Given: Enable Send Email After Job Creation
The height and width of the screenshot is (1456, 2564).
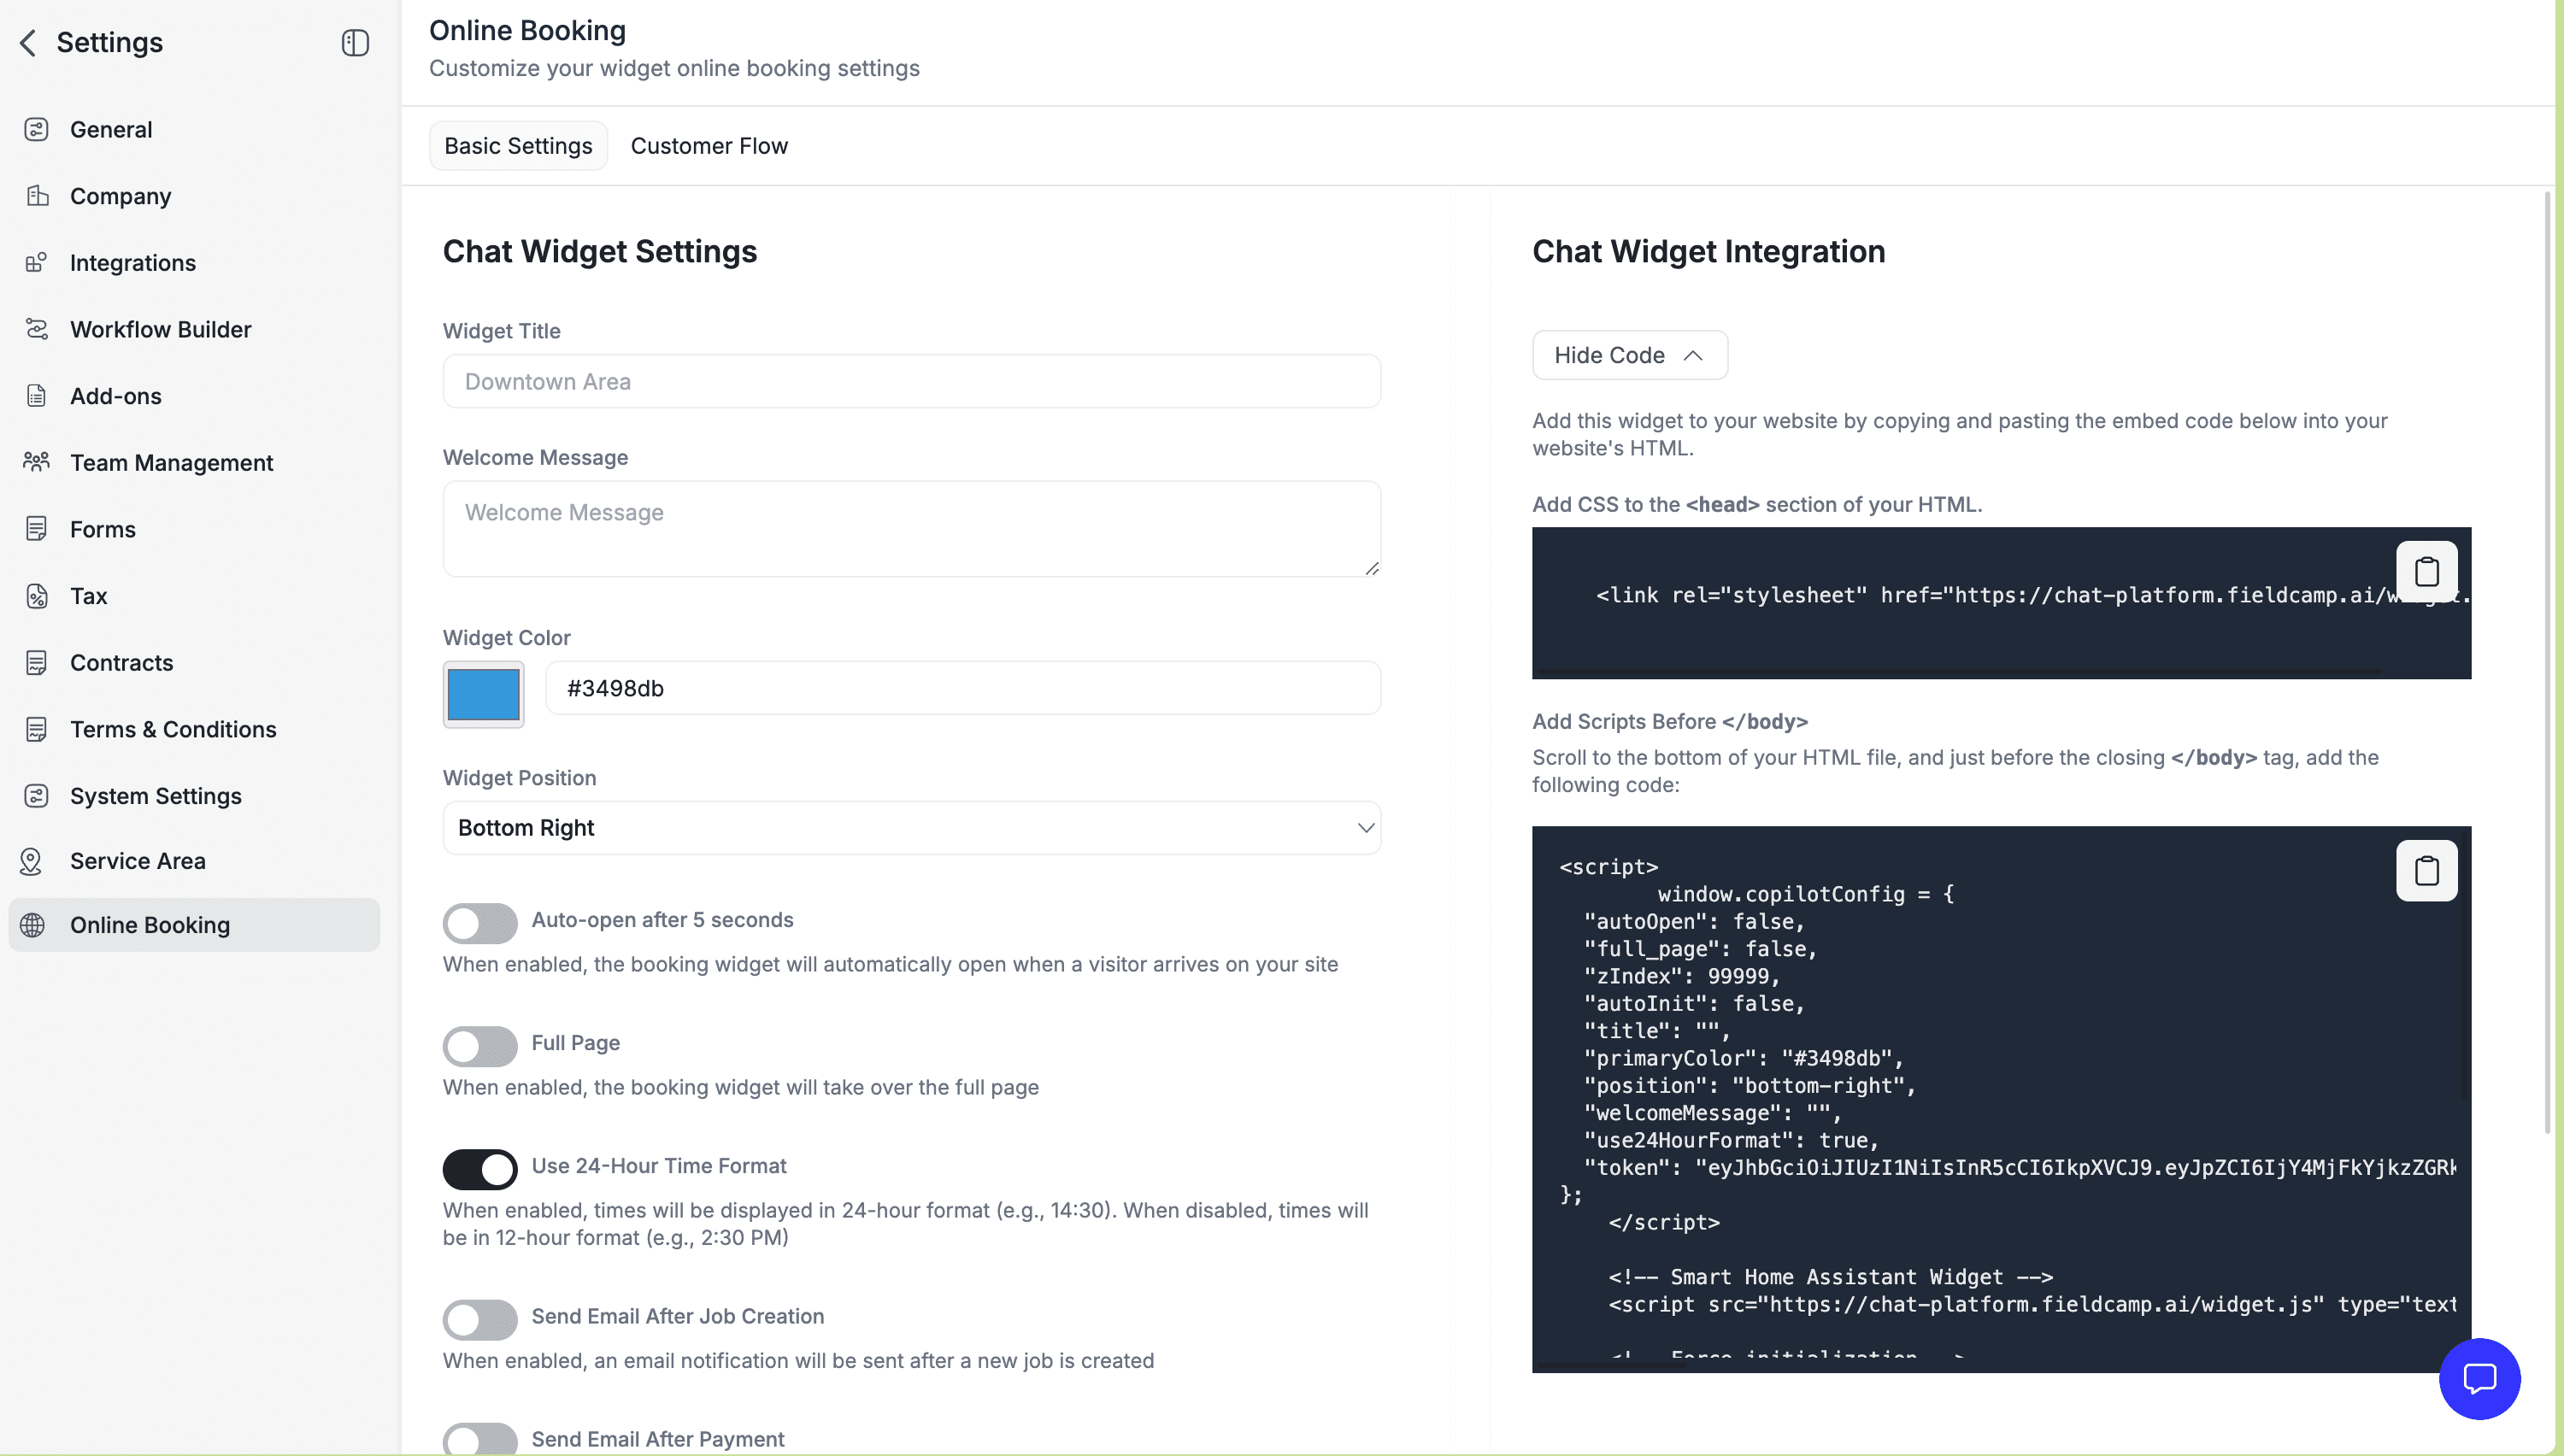Looking at the screenshot, I should 480,1319.
